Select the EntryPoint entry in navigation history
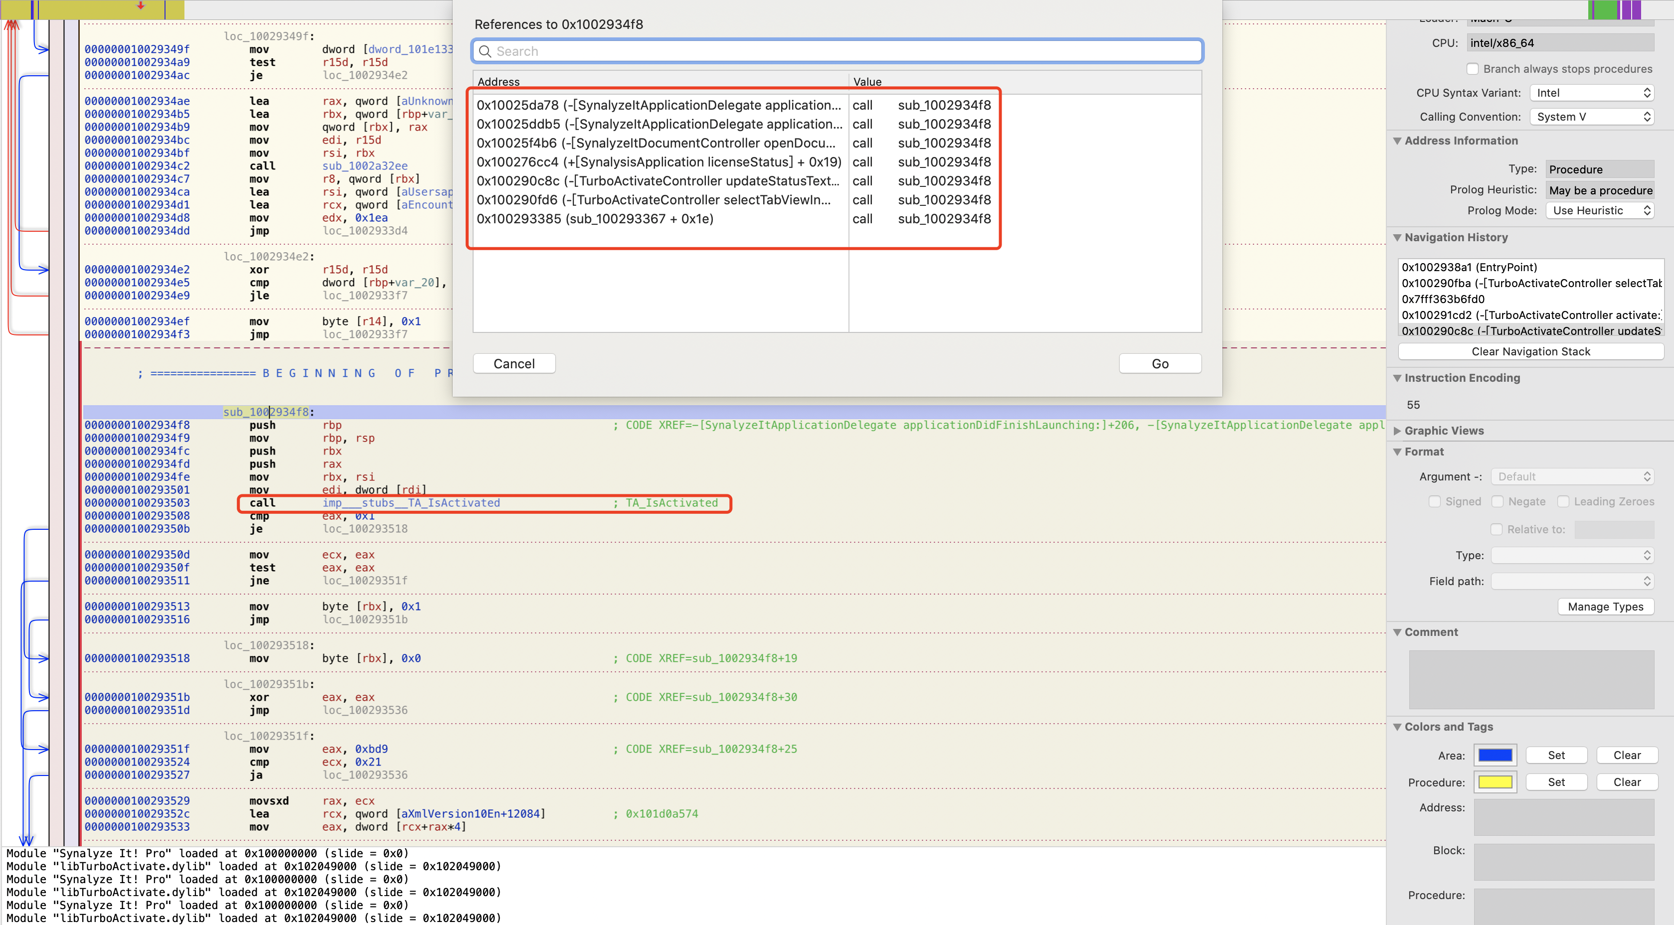This screenshot has width=1674, height=925. pos(1469,267)
